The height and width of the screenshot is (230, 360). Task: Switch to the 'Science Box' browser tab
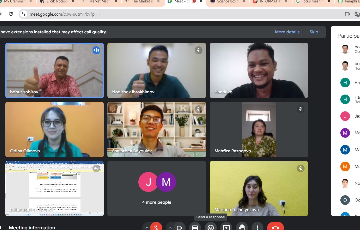click(x=227, y=2)
